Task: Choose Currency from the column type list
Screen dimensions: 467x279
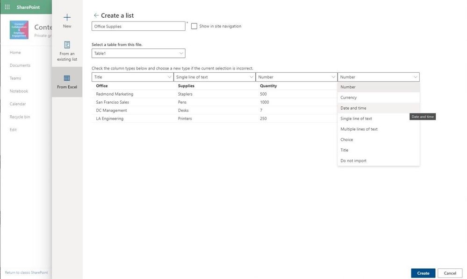Action: [349, 98]
